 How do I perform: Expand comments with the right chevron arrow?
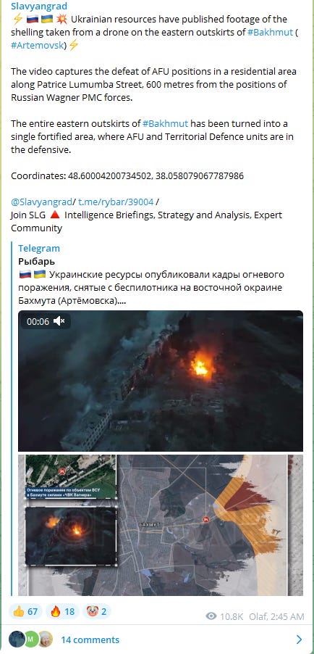(299, 639)
